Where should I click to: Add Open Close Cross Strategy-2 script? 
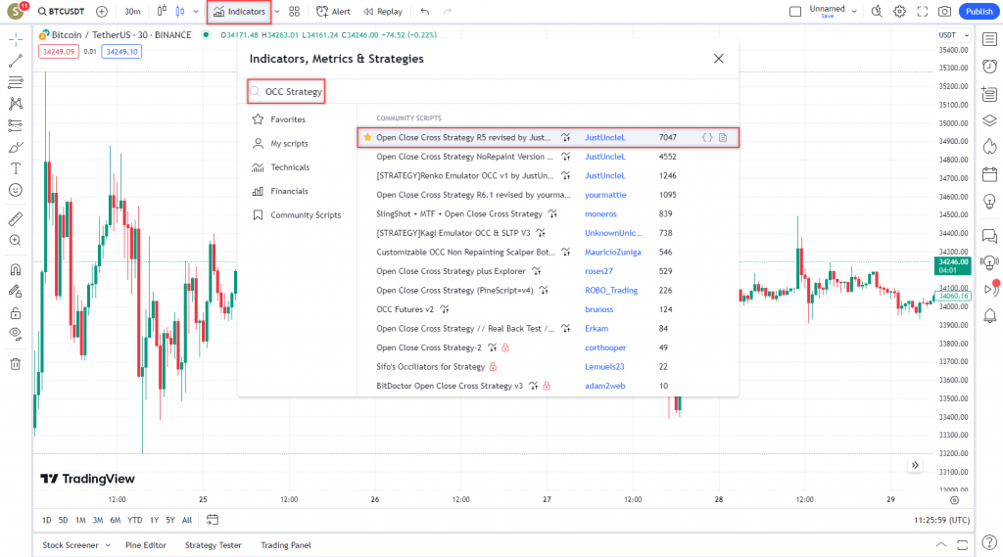(429, 348)
